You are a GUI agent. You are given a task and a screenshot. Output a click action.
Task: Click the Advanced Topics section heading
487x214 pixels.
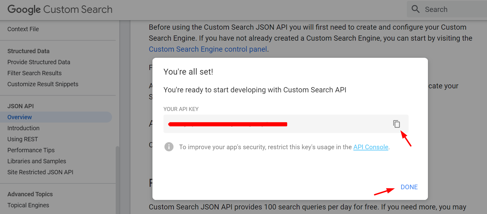point(30,194)
